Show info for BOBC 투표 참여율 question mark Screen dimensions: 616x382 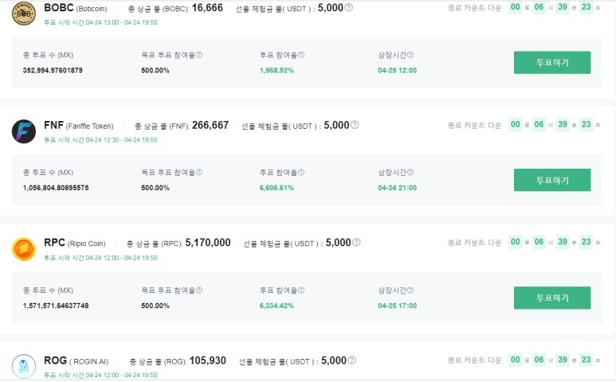coord(301,55)
